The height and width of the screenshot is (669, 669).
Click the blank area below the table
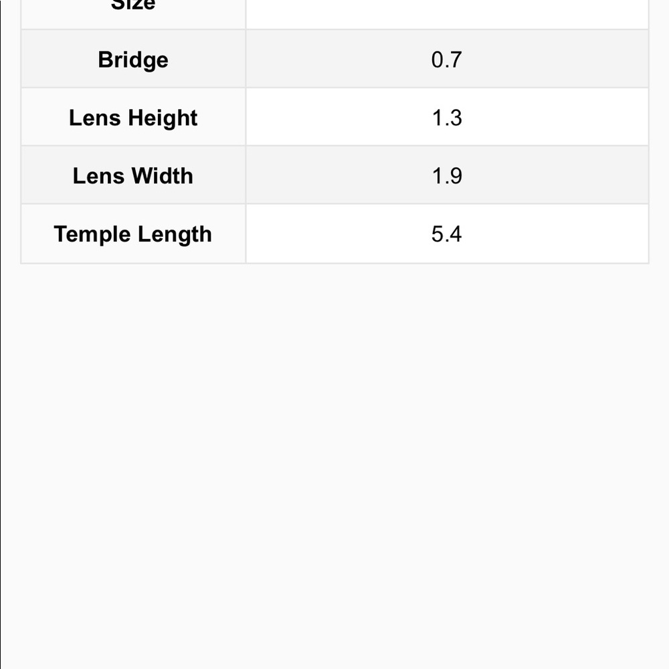(x=334, y=465)
